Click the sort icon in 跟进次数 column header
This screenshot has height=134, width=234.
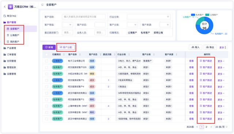(x=114, y=55)
